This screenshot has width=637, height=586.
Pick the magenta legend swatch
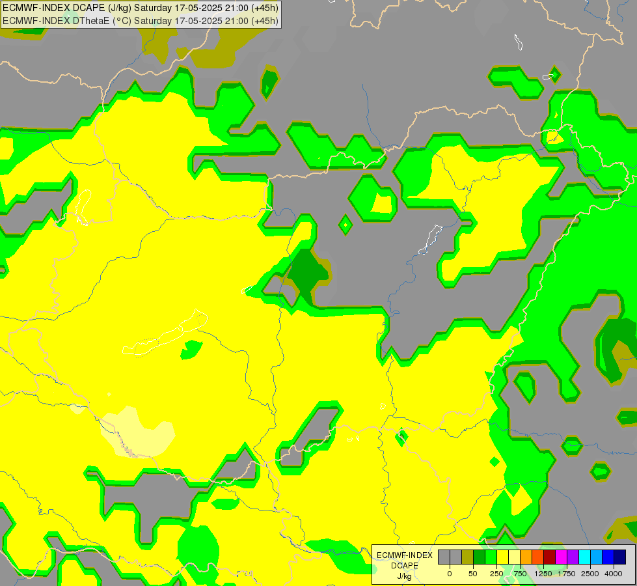[x=561, y=557]
